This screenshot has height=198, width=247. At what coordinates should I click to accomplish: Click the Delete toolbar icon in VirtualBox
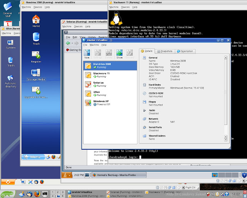click(109, 54)
